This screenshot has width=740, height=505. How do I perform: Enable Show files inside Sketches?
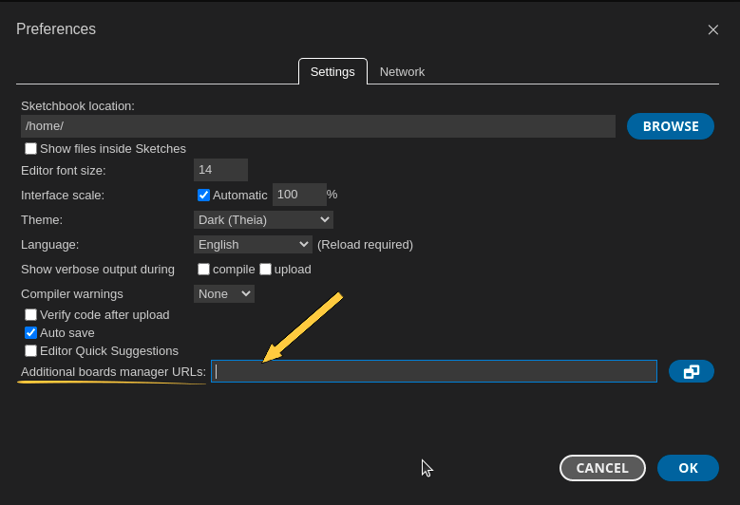click(31, 149)
